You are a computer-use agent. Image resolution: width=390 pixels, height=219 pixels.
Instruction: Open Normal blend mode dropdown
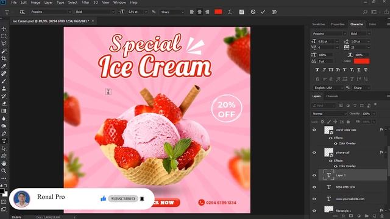[x=346, y=114]
